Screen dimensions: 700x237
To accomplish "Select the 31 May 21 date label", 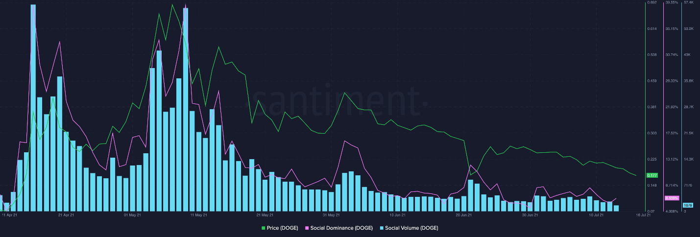I will 331,214.
